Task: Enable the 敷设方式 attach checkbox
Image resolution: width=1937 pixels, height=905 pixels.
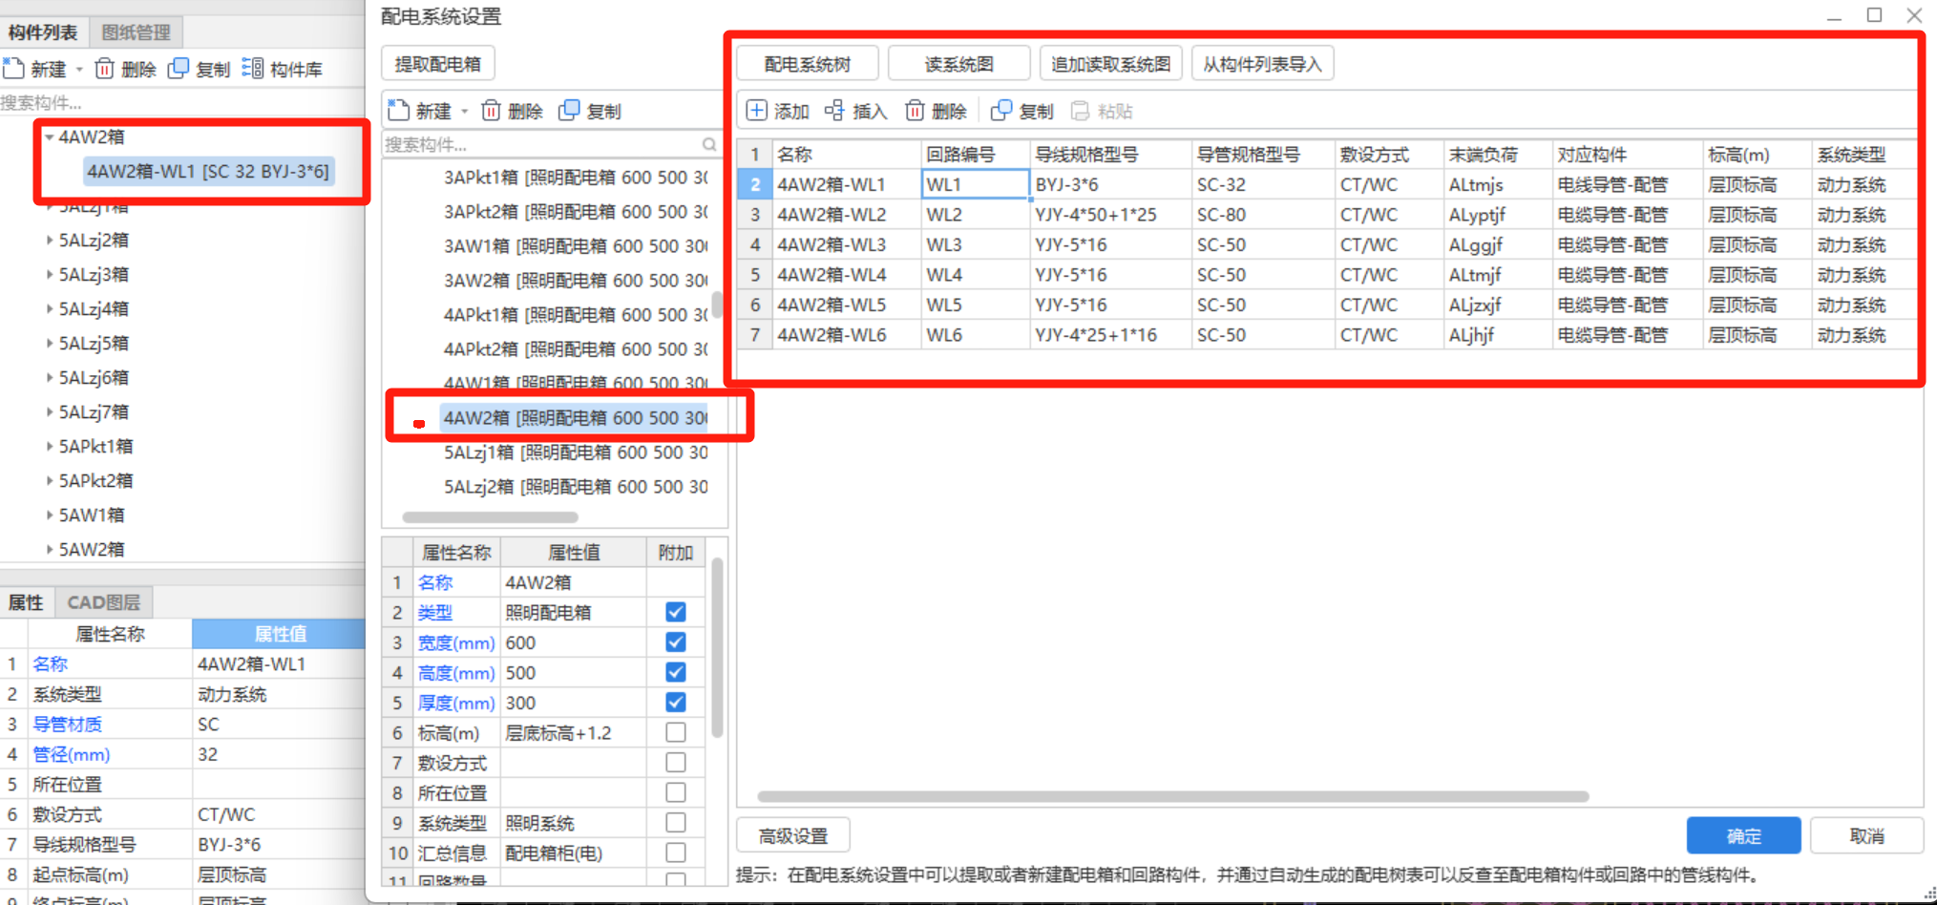Action: click(676, 763)
